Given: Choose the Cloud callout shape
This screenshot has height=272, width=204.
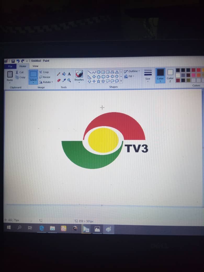Looking at the screenshot, I should coord(117,81).
